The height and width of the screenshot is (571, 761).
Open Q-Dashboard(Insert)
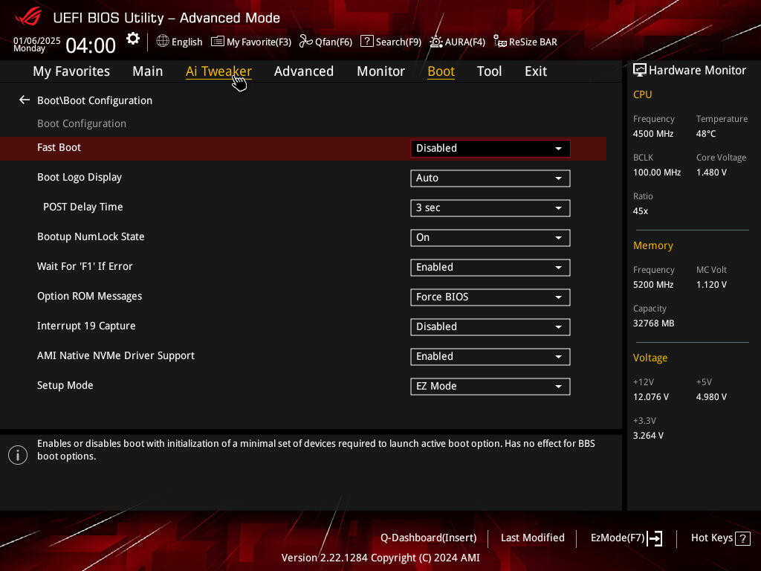point(428,538)
